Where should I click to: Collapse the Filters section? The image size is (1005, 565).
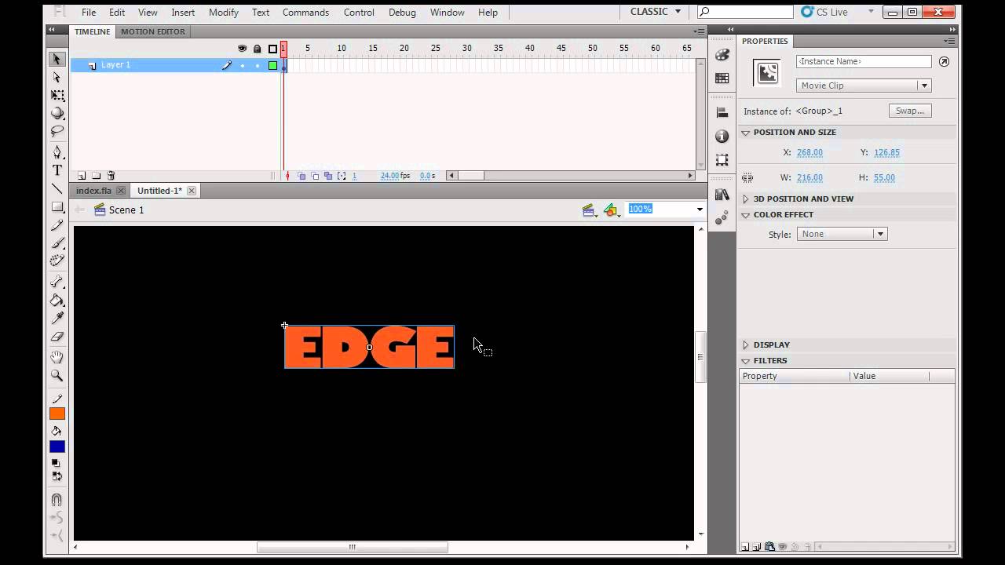coord(746,361)
